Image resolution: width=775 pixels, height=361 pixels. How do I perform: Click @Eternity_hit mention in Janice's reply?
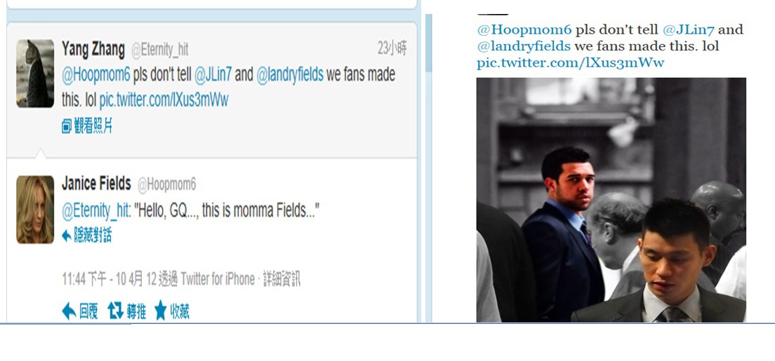pyautogui.click(x=96, y=212)
